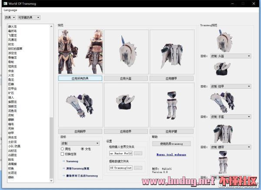Select 咬鱼 in the armor list
The width and height of the screenshot is (261, 190).
pos(11,168)
